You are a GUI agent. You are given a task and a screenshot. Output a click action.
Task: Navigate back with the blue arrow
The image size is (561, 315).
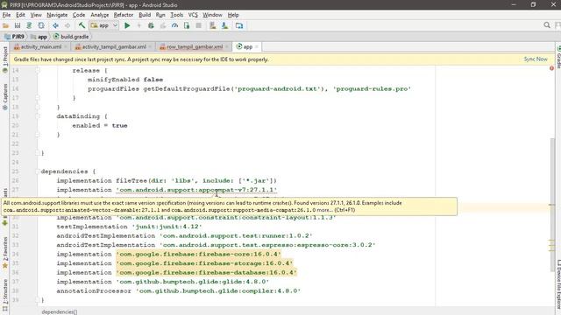click(55, 25)
